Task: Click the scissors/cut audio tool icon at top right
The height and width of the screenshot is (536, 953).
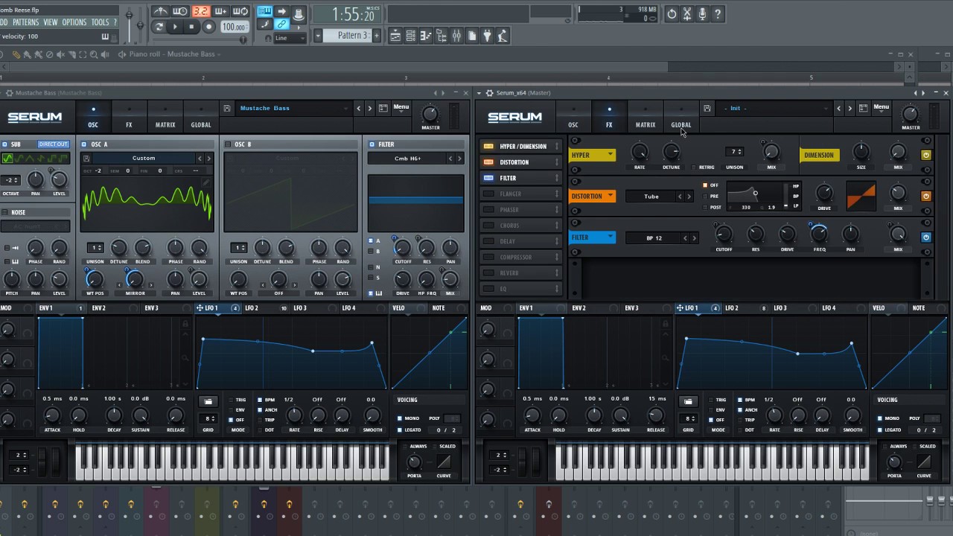Action: (x=686, y=13)
